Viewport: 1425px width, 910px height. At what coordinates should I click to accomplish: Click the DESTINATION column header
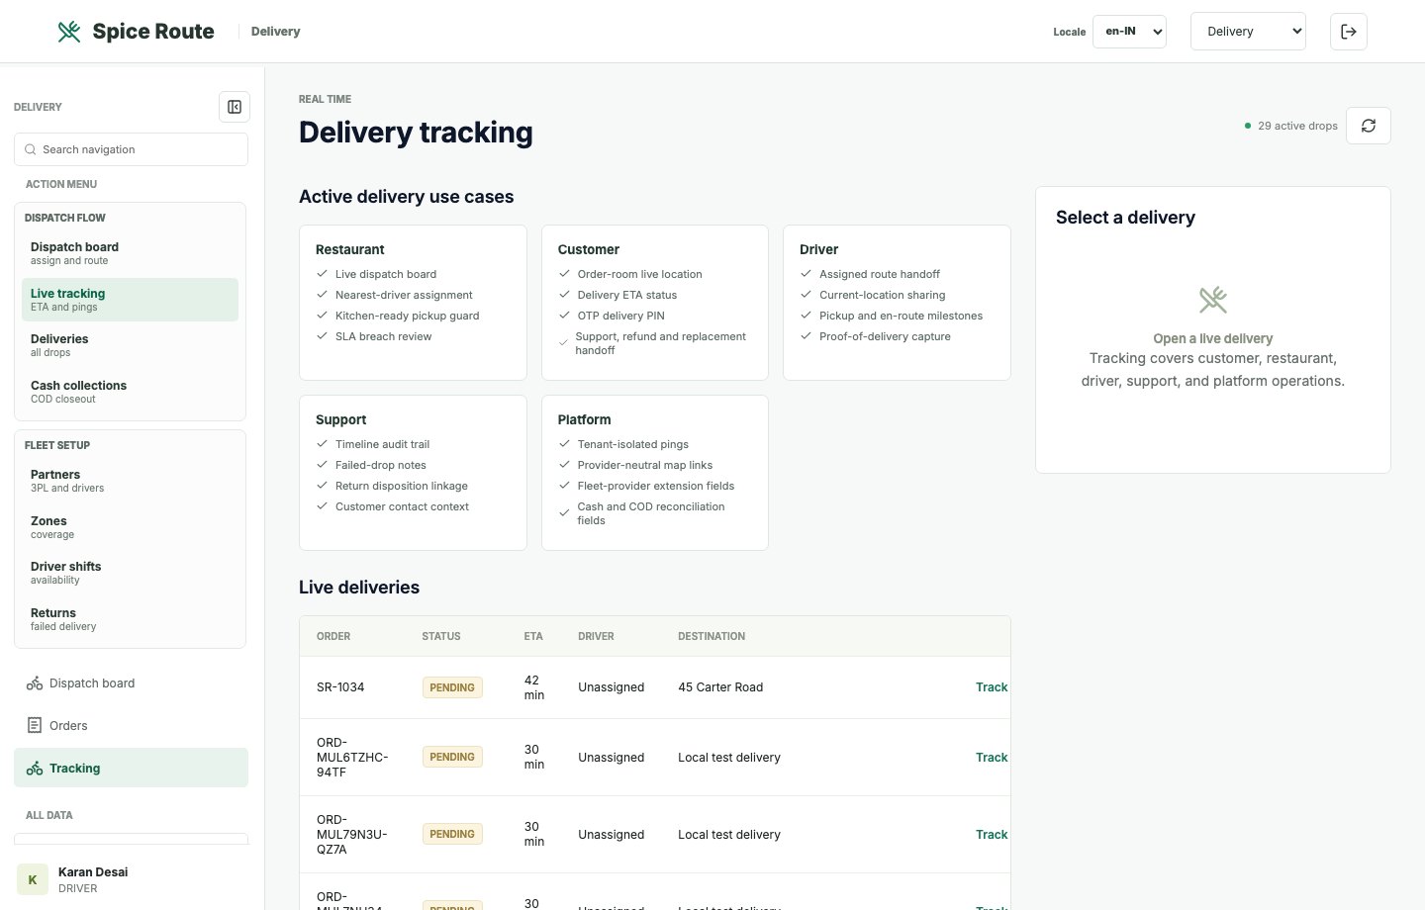pos(712,636)
